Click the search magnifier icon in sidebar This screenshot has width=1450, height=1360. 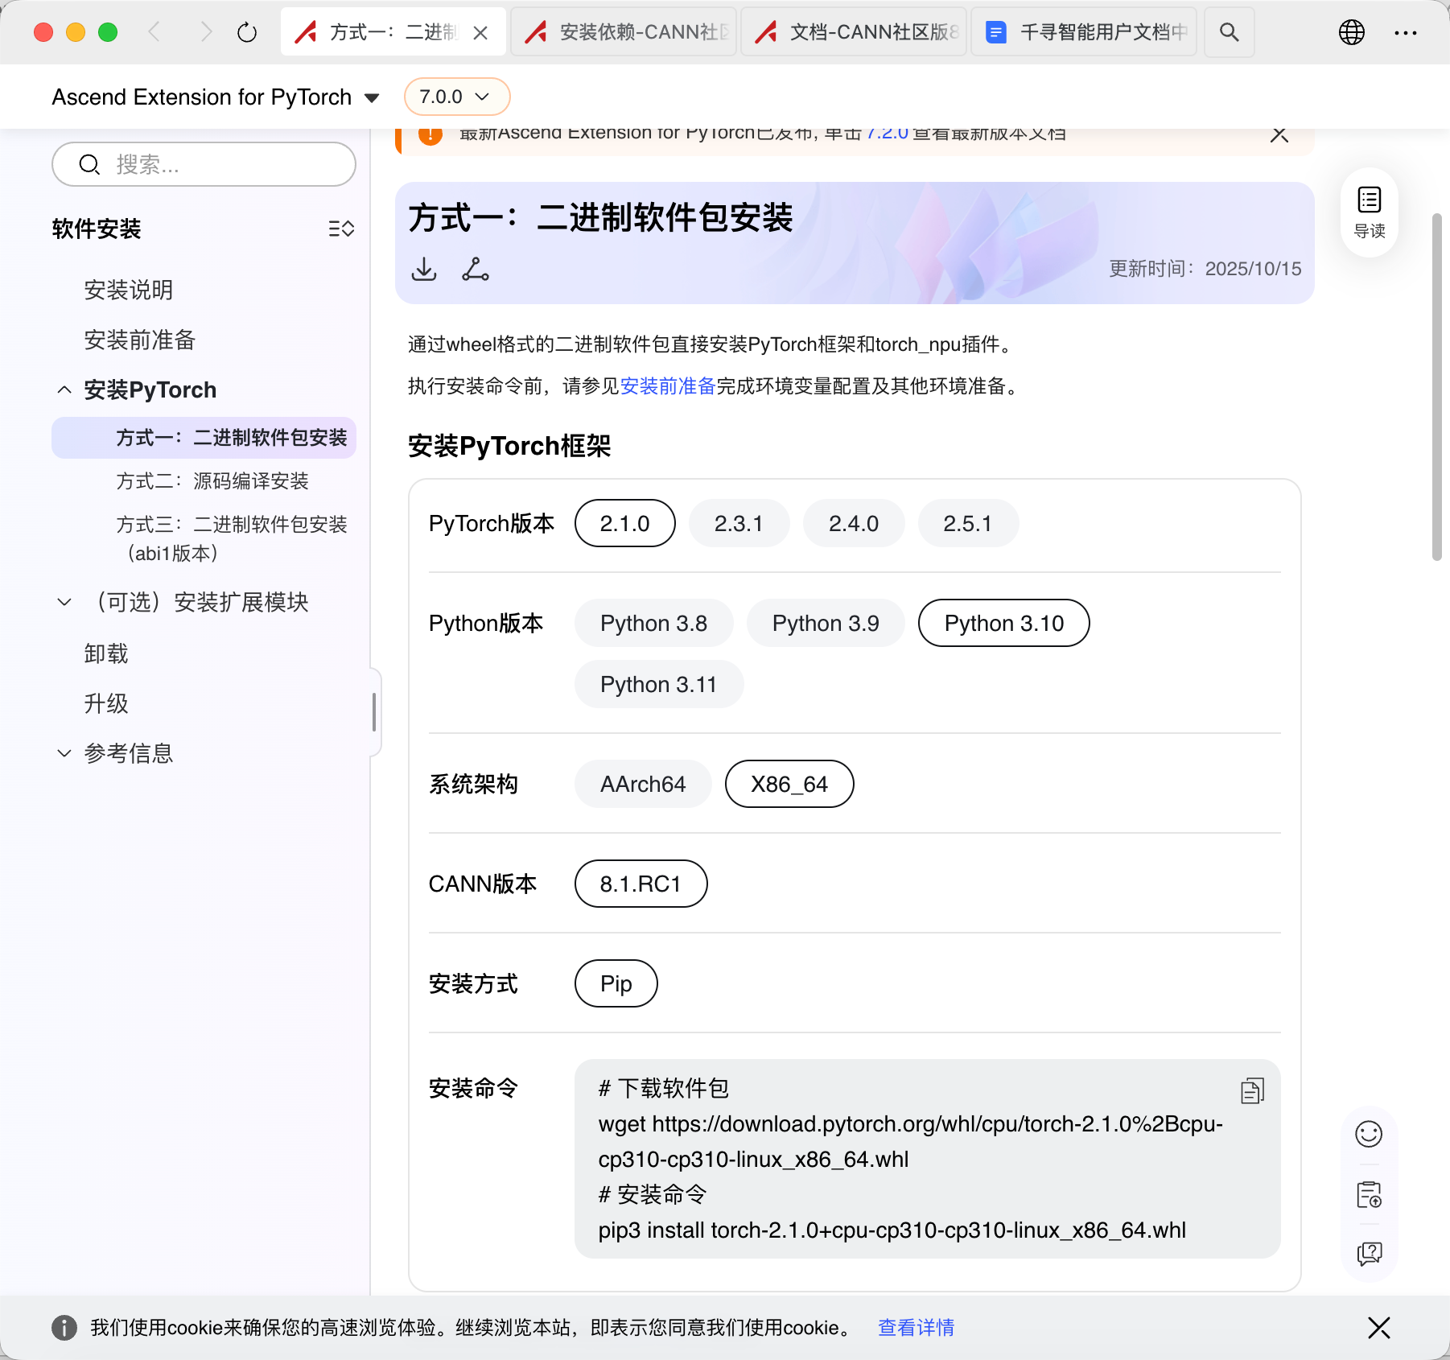click(89, 165)
